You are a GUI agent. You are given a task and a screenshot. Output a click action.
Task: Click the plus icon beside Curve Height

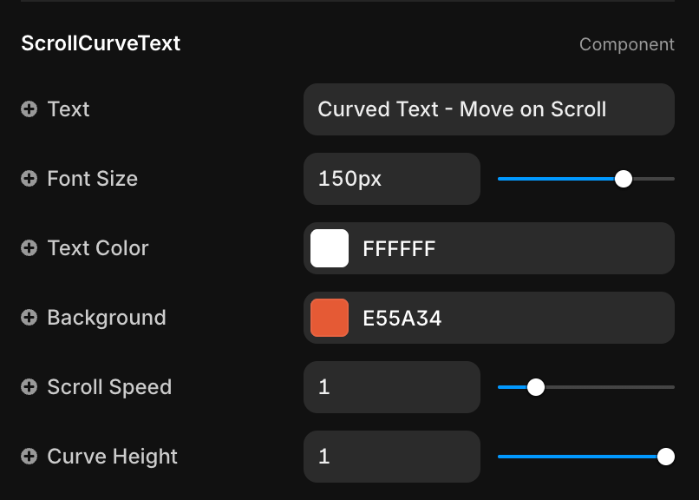coord(29,457)
